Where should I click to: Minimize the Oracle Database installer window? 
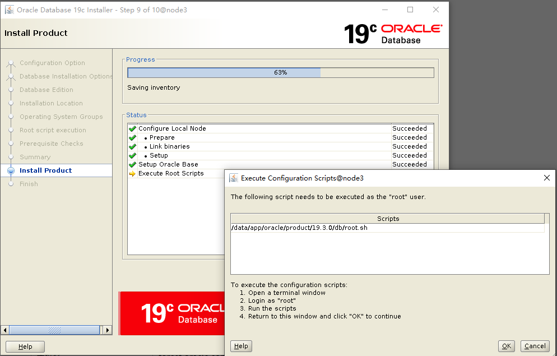pos(385,10)
